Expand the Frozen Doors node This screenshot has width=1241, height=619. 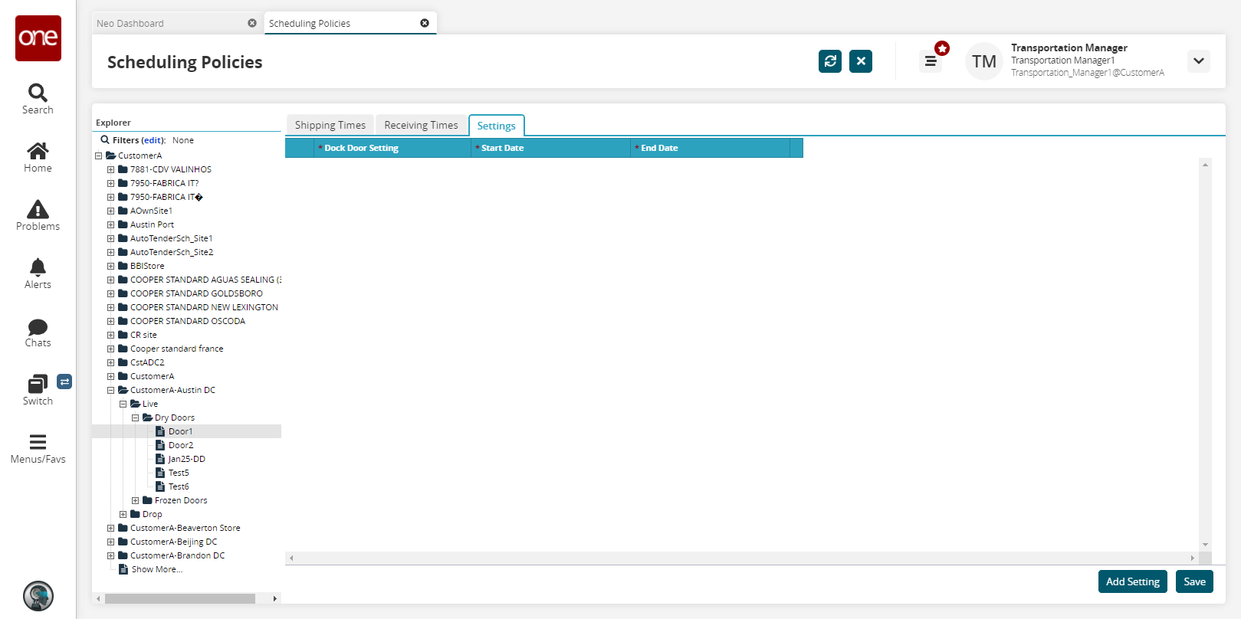tap(136, 500)
